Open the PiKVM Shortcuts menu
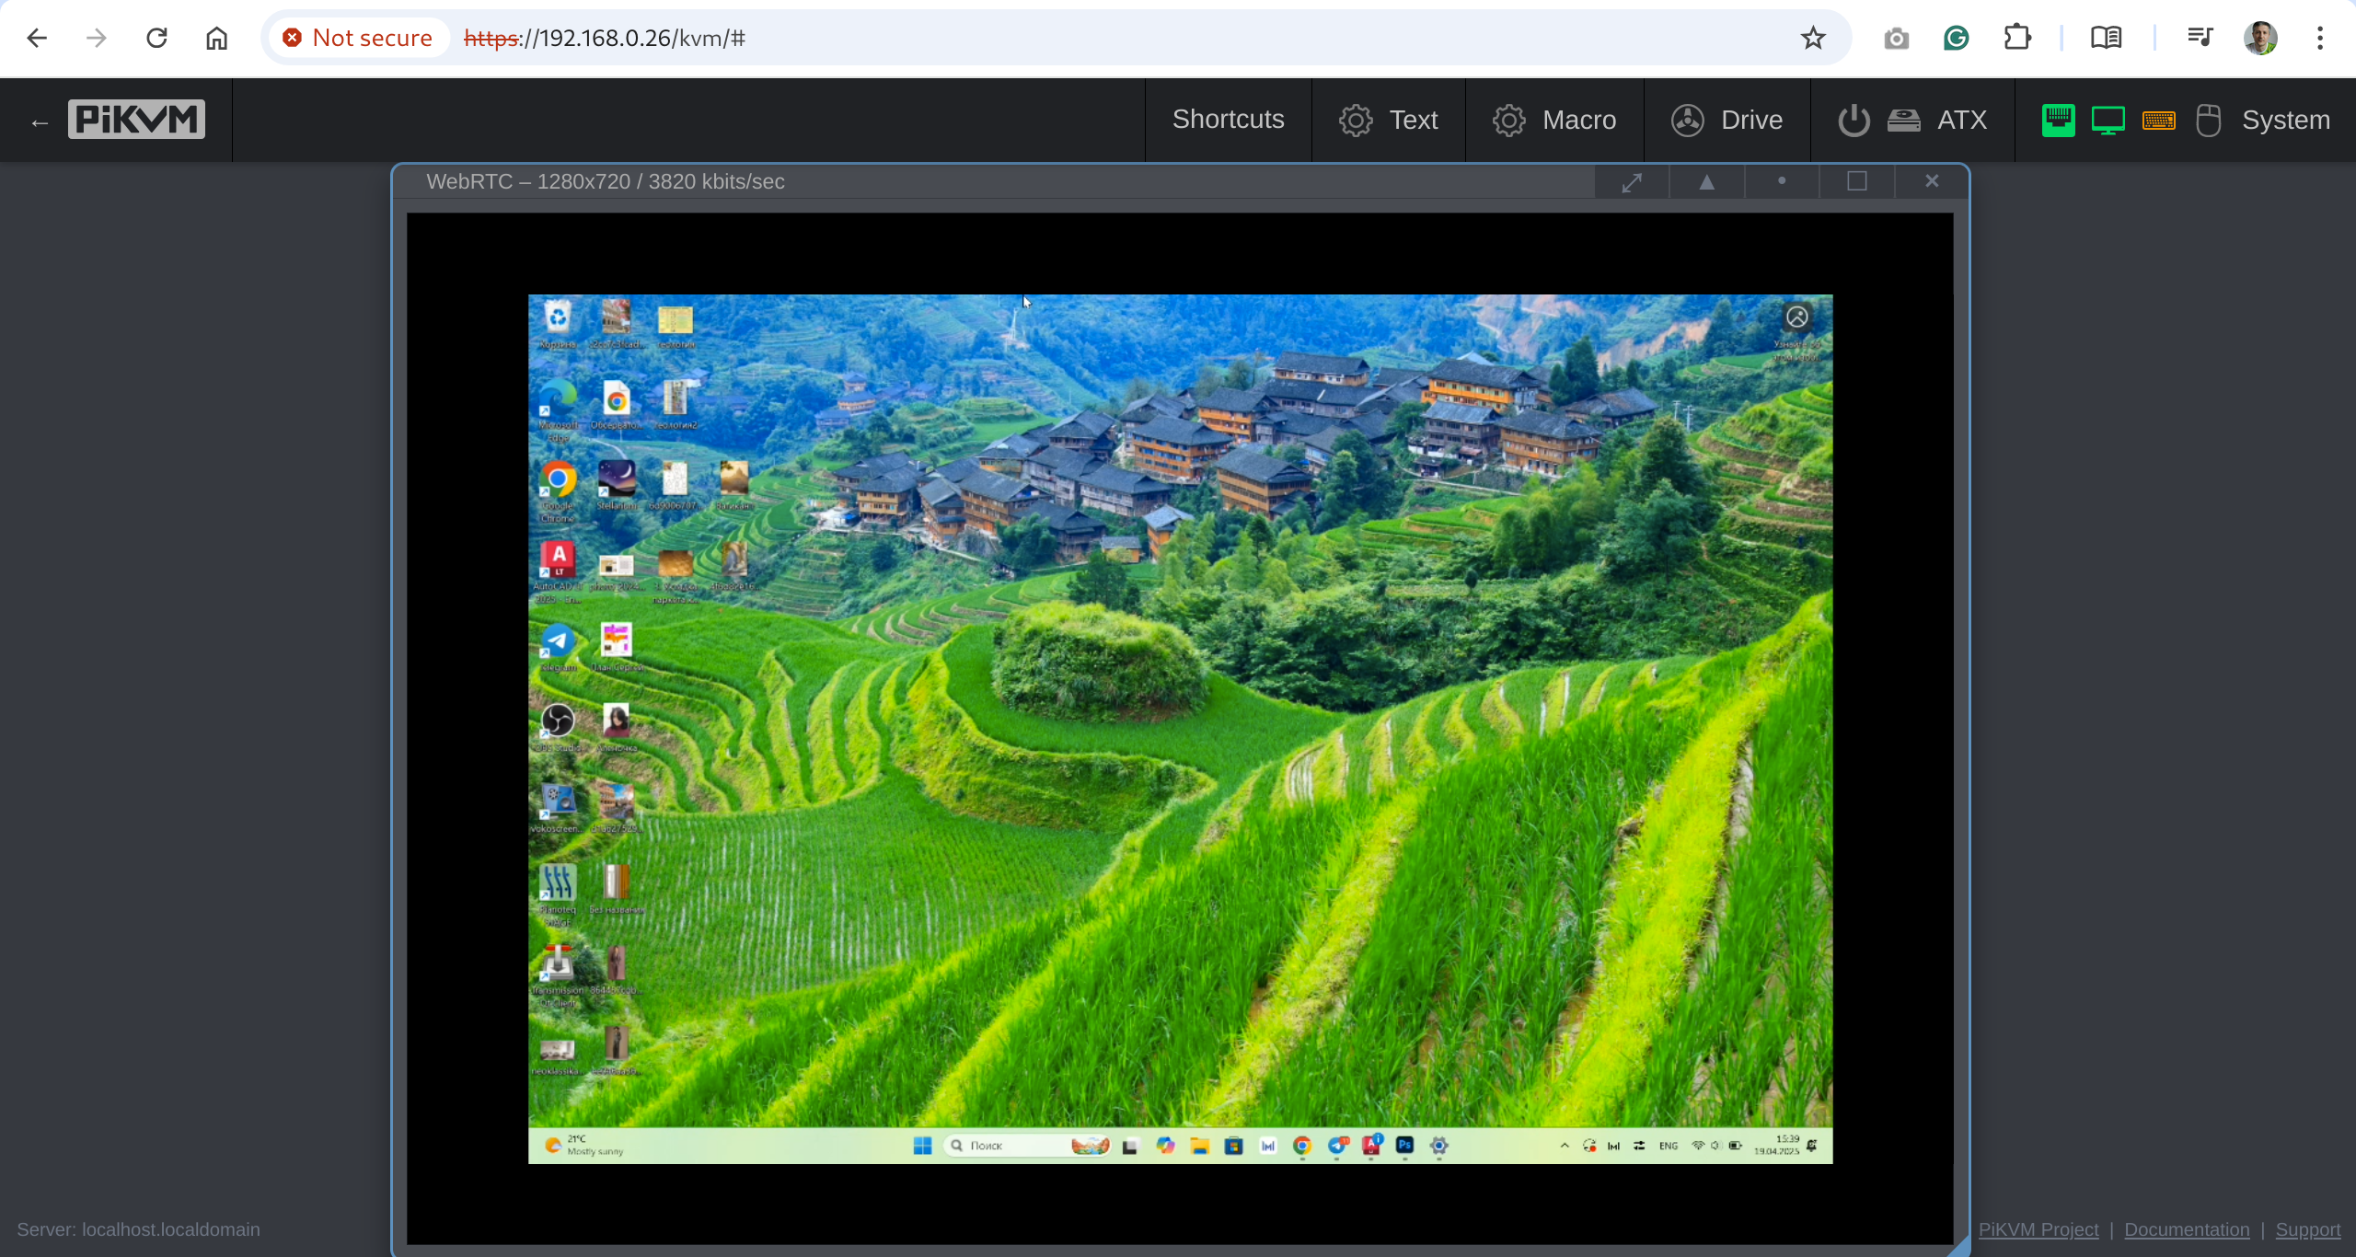Image resolution: width=2356 pixels, height=1257 pixels. click(1228, 120)
